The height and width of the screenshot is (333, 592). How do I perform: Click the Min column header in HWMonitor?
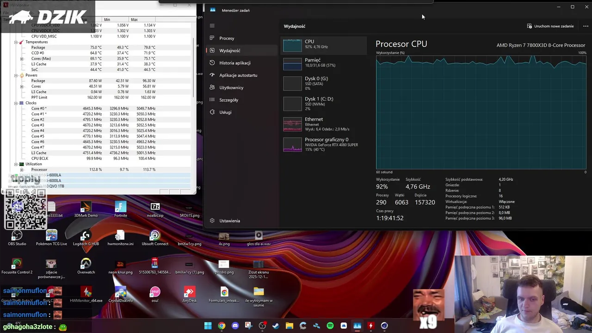(116, 19)
